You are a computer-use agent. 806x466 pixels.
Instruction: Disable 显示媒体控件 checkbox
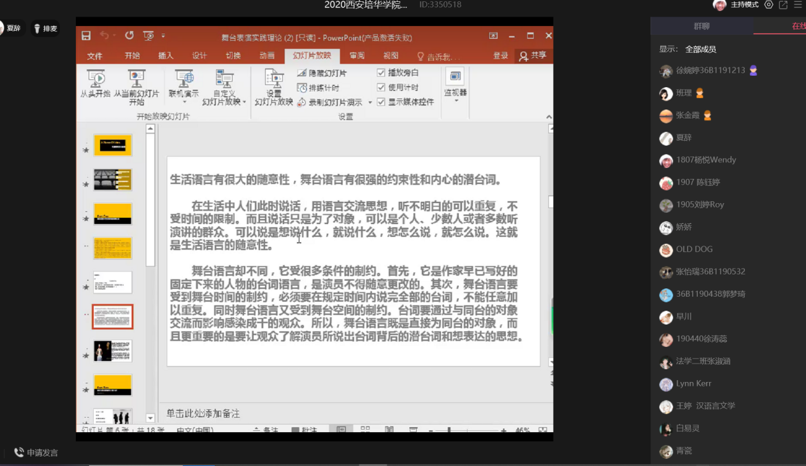tap(381, 102)
